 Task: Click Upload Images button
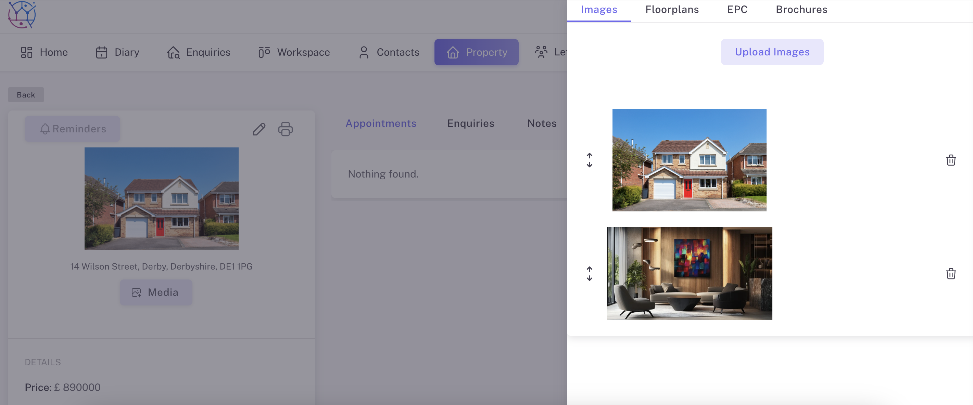click(x=772, y=52)
